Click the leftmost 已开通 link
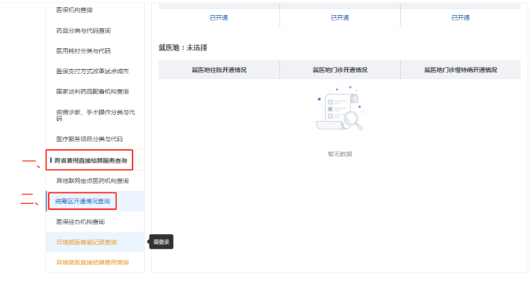This screenshot has height=287, width=529. 219,18
